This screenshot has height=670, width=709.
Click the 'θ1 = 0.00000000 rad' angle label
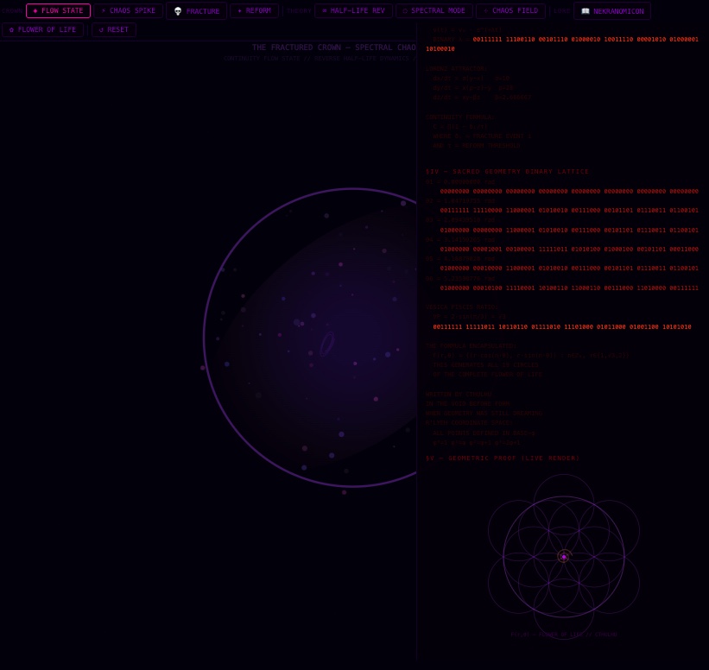(x=460, y=182)
